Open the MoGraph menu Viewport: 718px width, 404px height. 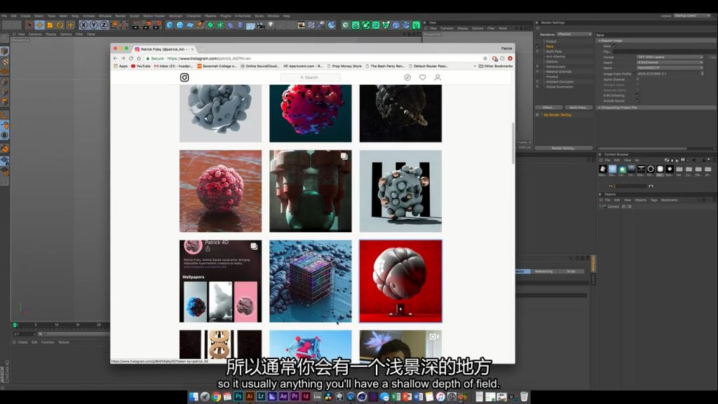coord(175,16)
